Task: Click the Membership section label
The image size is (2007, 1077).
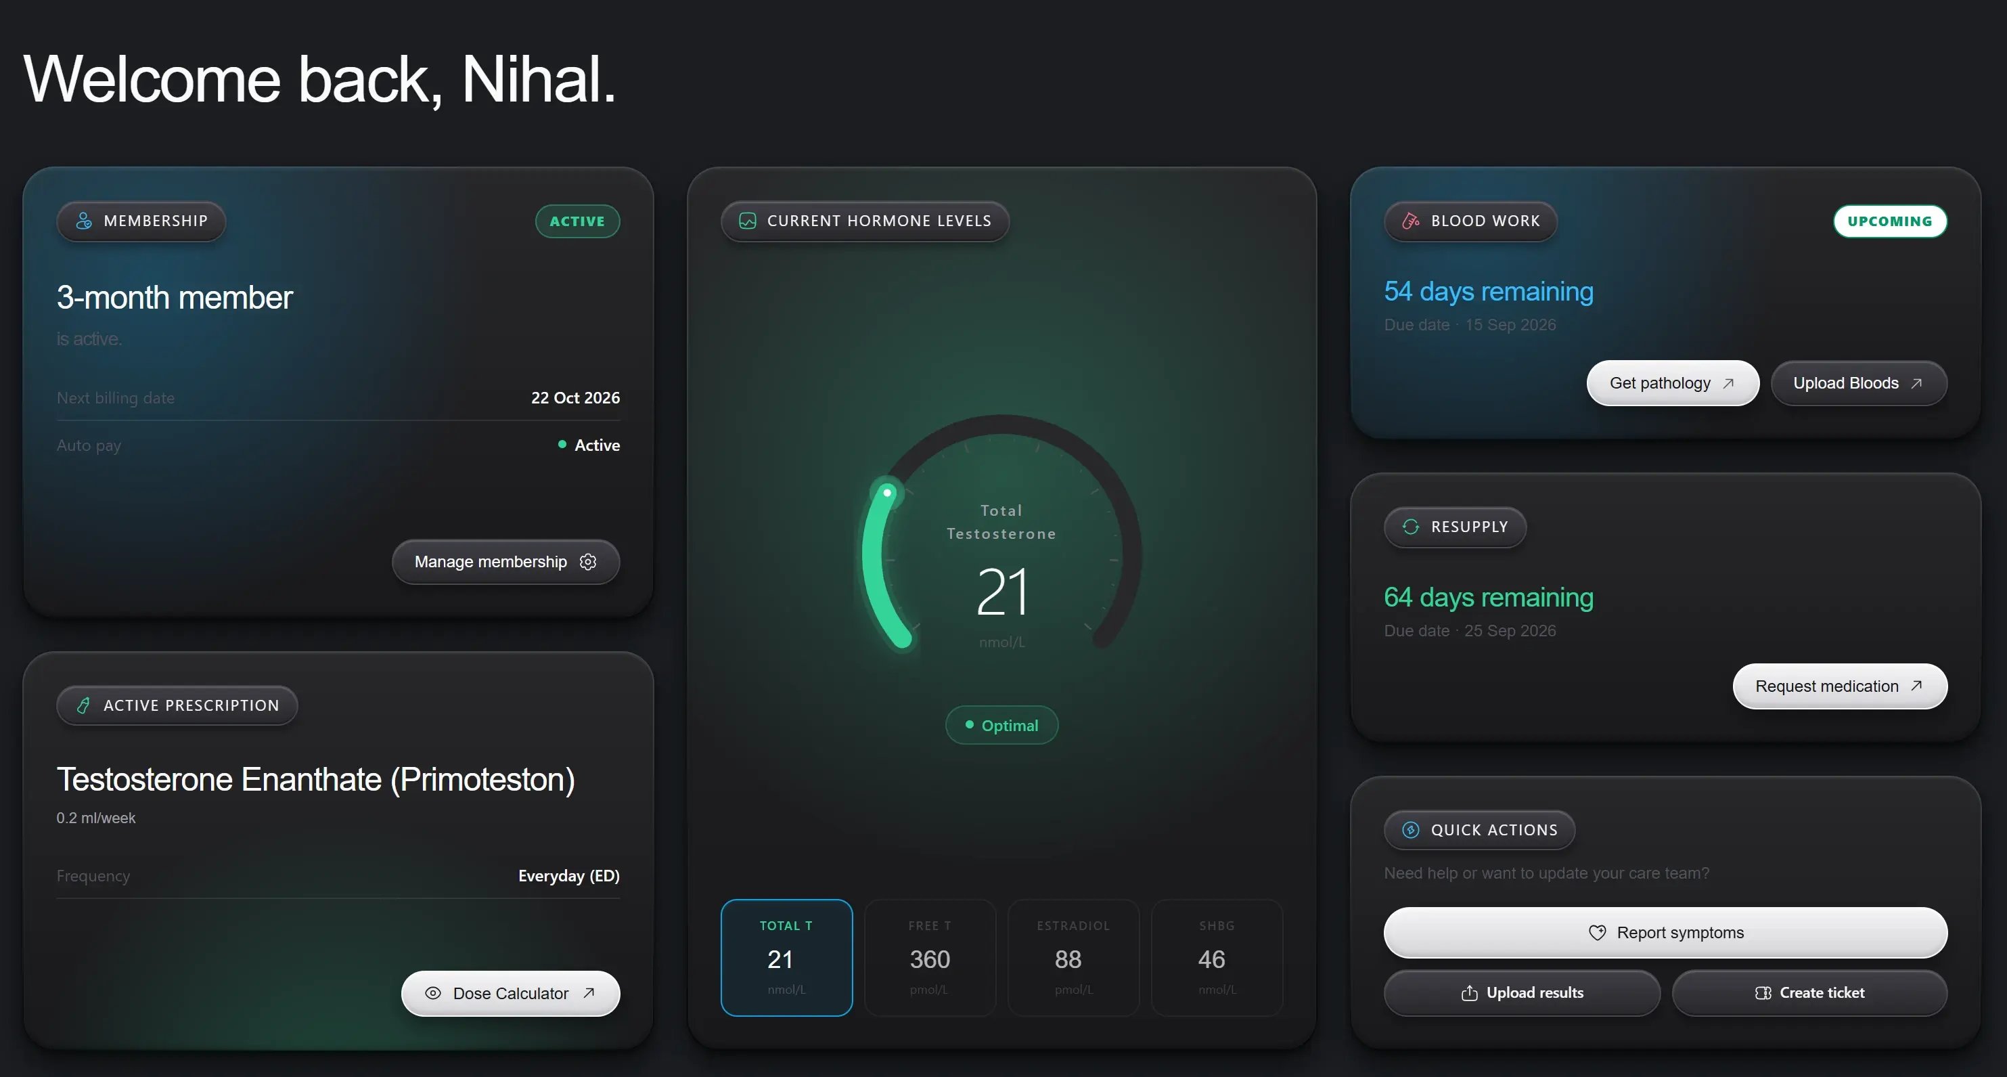Action: click(141, 221)
